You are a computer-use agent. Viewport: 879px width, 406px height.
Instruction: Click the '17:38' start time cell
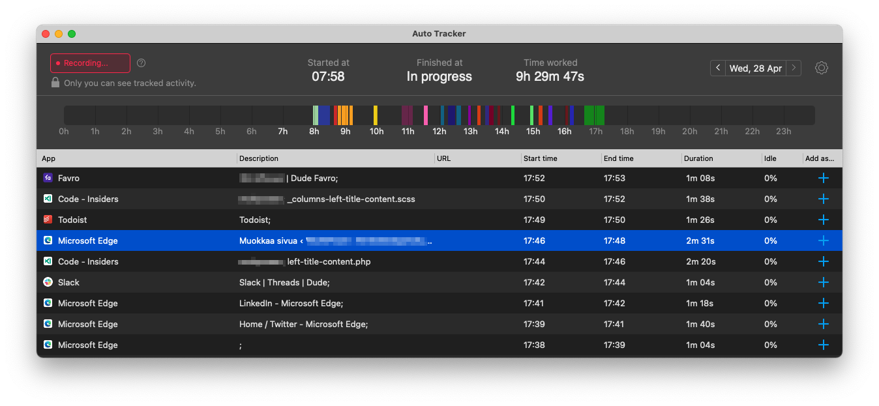pyautogui.click(x=534, y=345)
